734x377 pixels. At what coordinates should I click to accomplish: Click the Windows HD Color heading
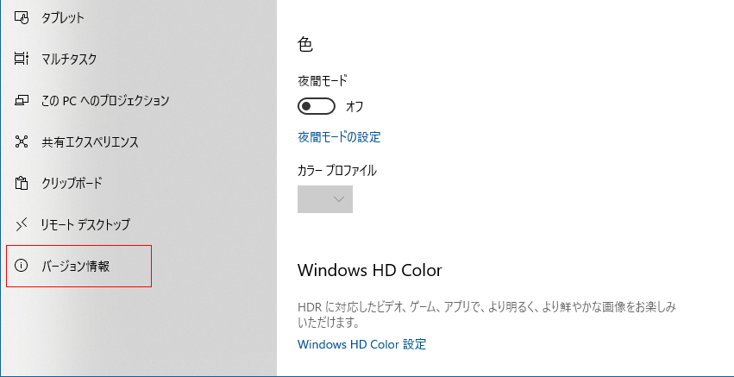tap(370, 270)
